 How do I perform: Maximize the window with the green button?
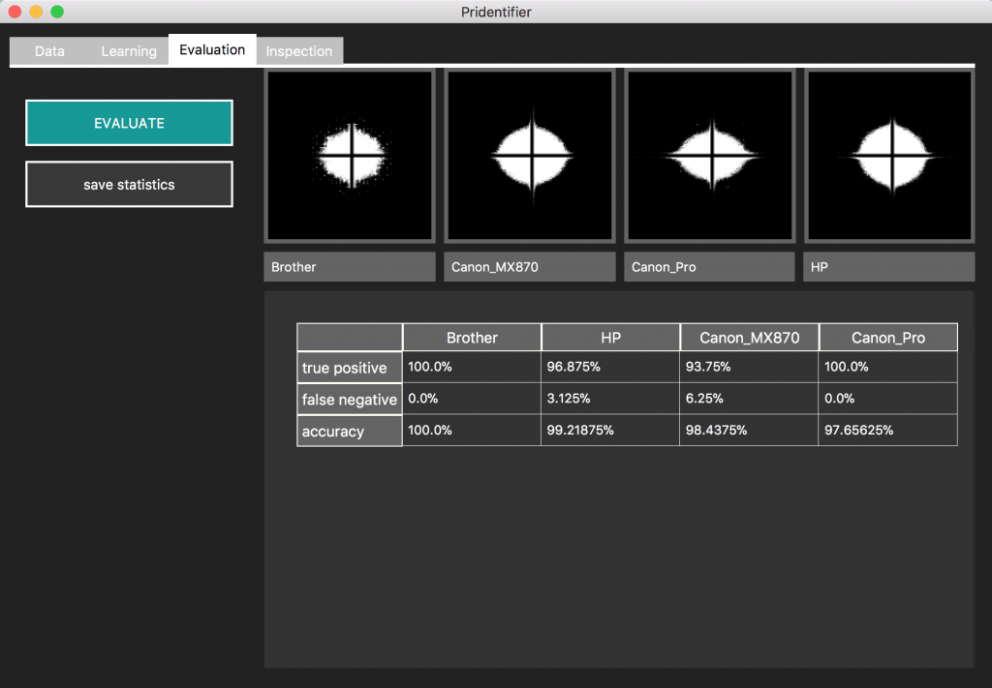[x=57, y=12]
